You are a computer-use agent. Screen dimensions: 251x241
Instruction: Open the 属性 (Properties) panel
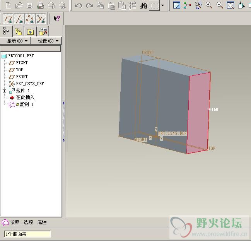coord(42,222)
